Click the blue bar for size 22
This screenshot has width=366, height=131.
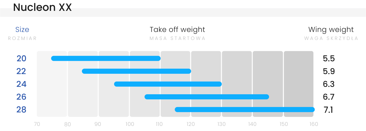[x=136, y=71]
